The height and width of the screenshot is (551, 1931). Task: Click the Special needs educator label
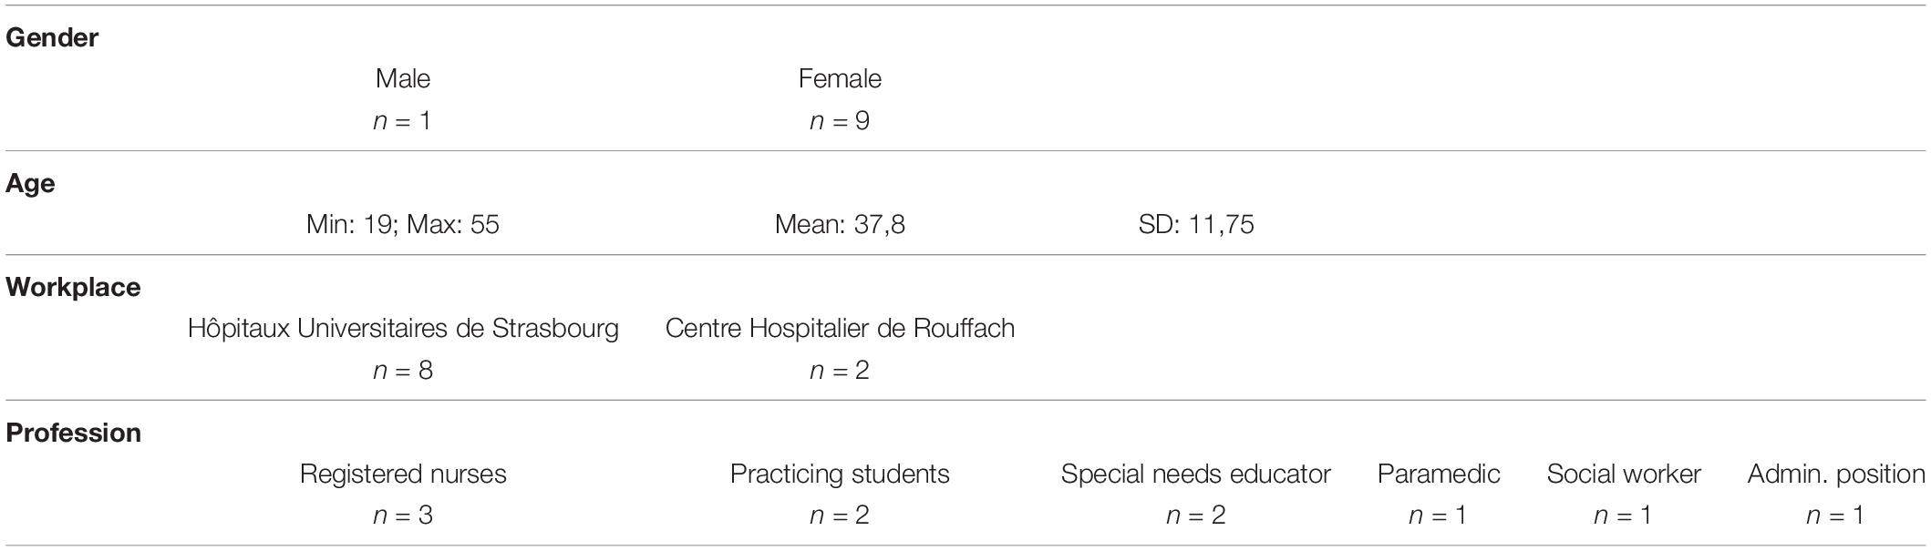click(1196, 474)
